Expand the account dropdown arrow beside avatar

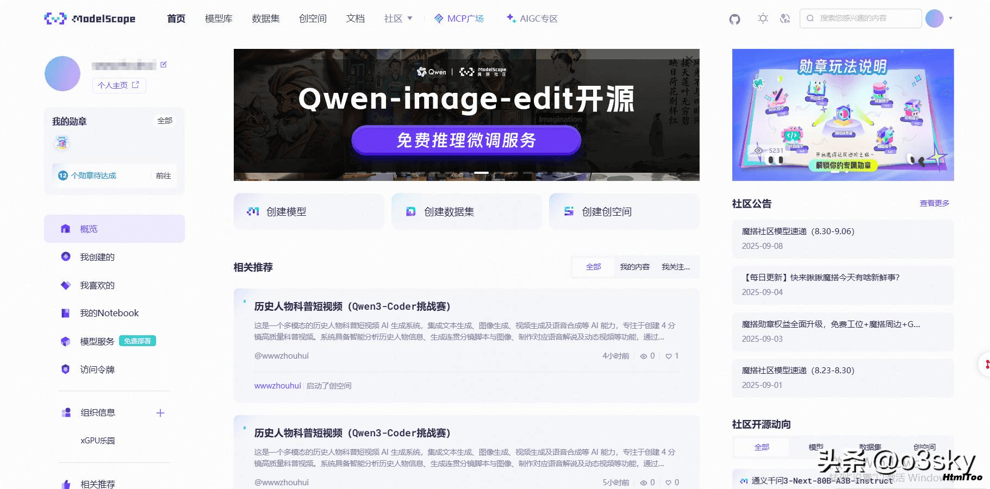[950, 18]
